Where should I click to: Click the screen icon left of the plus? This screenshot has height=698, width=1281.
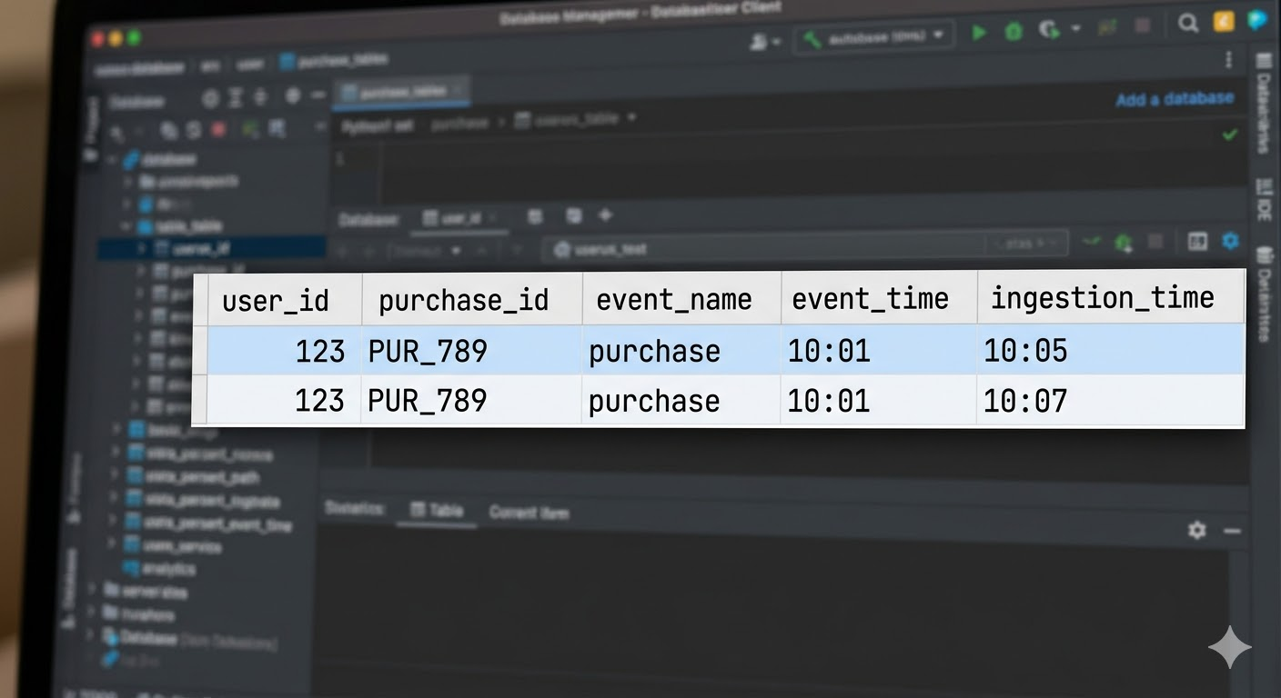tap(573, 216)
